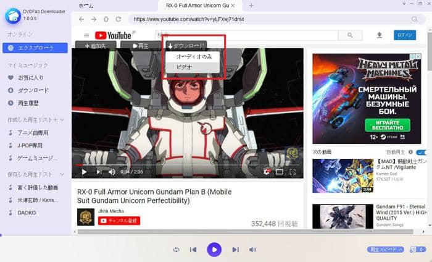
Task: Toggle the YouTube autoplay switch
Action: point(422,152)
